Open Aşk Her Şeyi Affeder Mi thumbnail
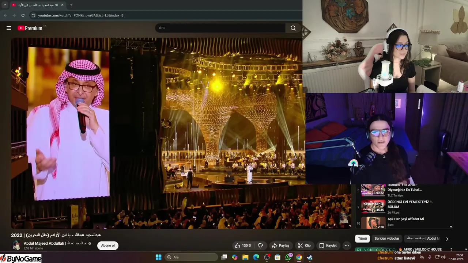 [373, 222]
